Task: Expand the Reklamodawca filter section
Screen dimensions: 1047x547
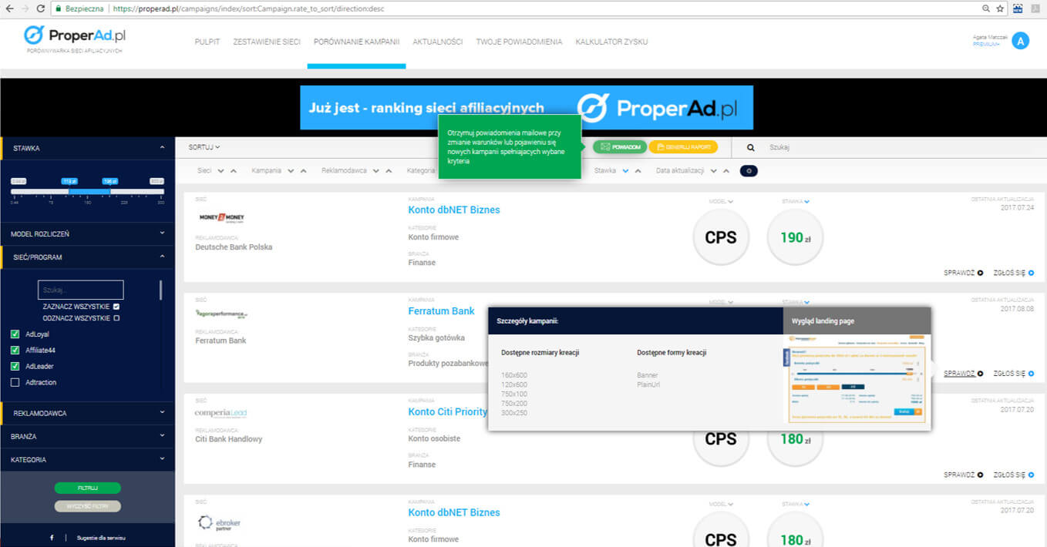Action: point(87,413)
